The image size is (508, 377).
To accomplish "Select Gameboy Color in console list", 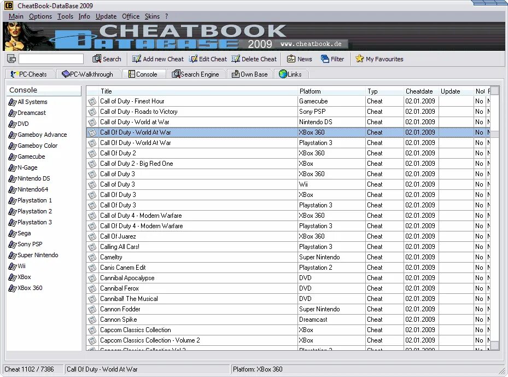I will (33, 146).
